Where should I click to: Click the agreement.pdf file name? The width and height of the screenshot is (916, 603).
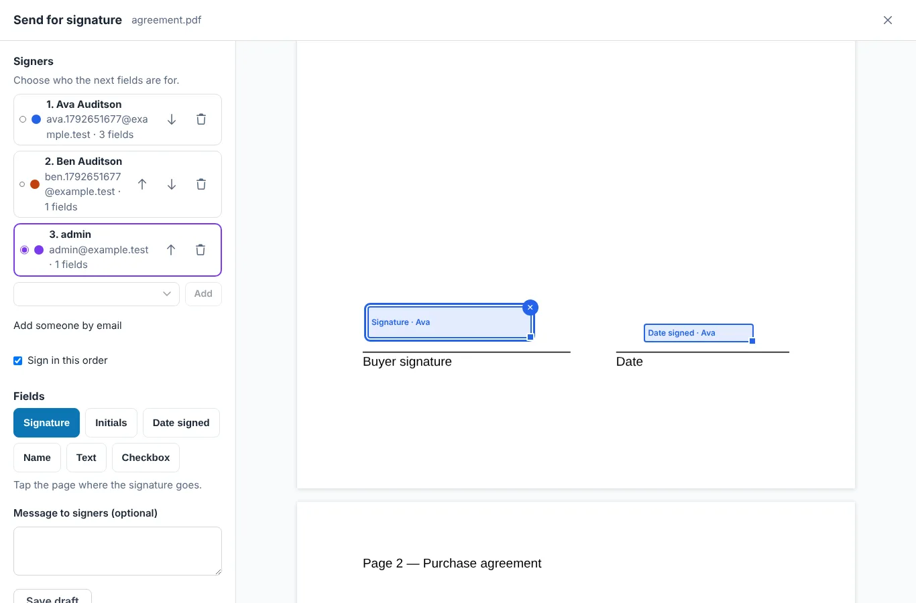166,20
